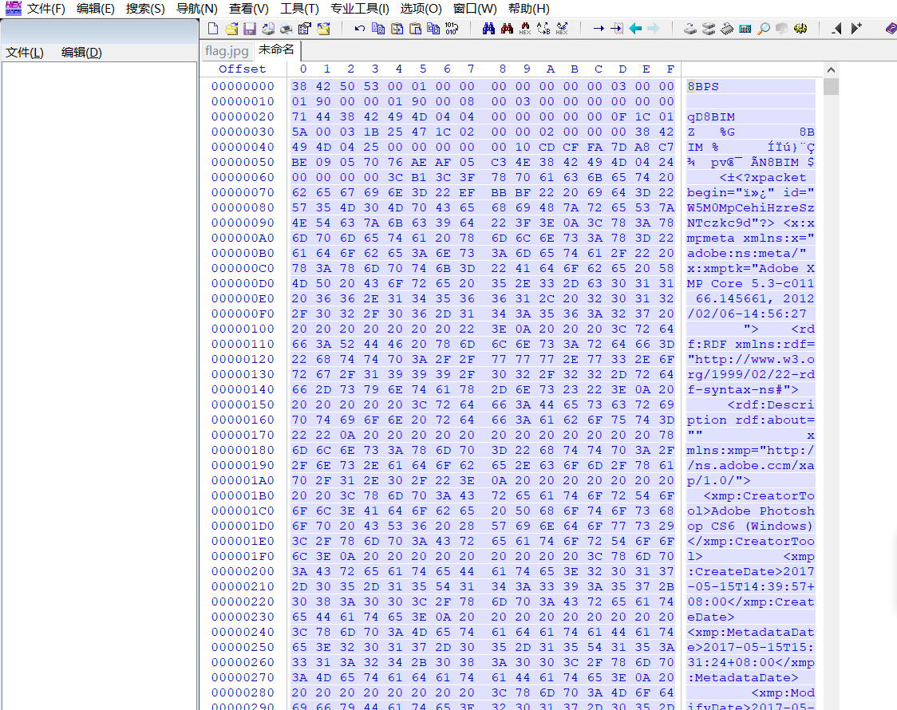897x710 pixels.
Task: Click the Open Disk icon
Action: [x=690, y=29]
